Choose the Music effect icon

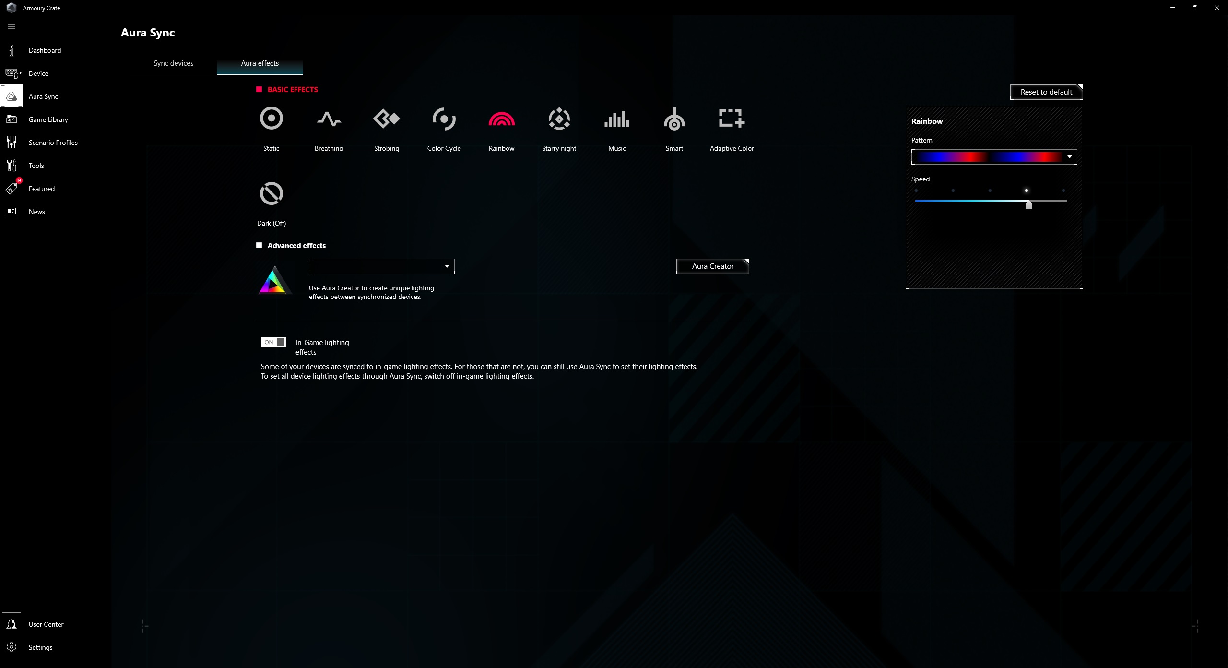pos(617,119)
